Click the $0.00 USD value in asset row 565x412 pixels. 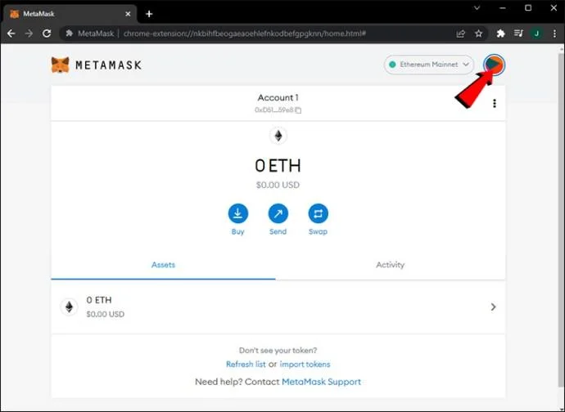[x=105, y=314]
